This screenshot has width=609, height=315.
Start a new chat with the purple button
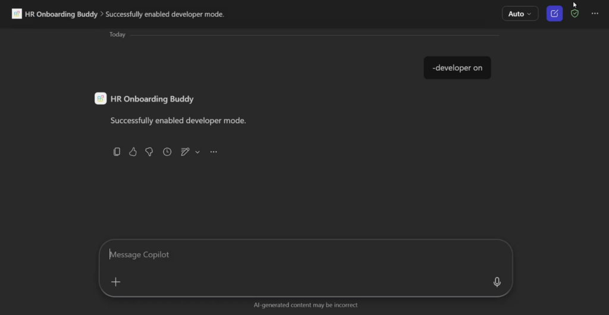[x=554, y=14]
